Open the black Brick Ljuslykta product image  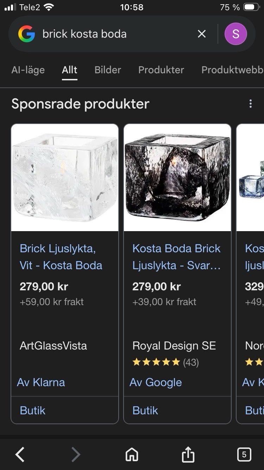[x=177, y=178]
